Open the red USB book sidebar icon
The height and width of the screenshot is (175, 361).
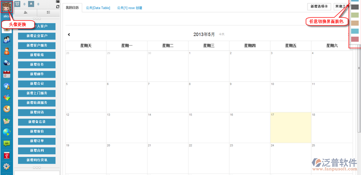[x=7, y=155]
